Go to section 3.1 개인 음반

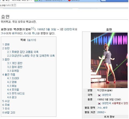(x=15, y=63)
